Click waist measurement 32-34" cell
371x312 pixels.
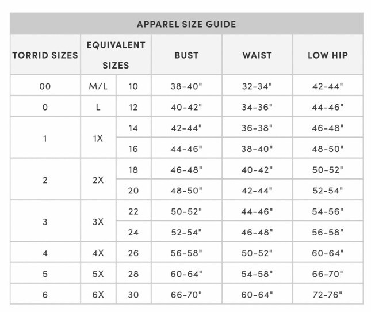[257, 86]
